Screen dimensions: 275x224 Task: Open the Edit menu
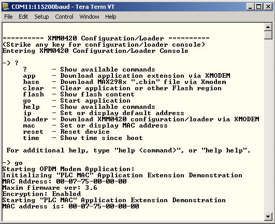pos(23,17)
